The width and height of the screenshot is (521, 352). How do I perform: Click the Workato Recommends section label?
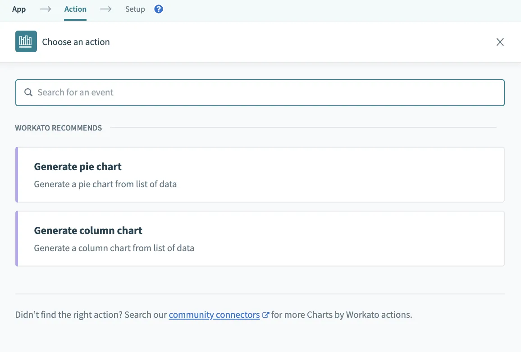point(59,128)
